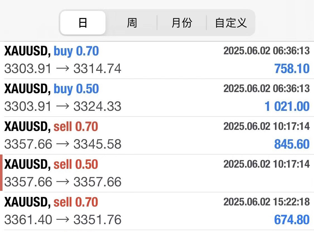Click the 1 021.00 profit value

coord(287,106)
